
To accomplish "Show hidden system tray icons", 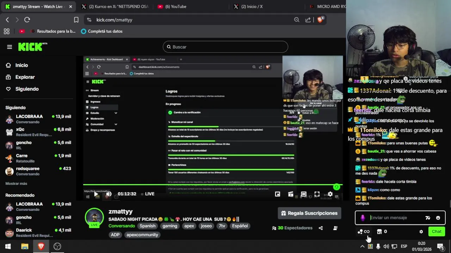I will (x=362, y=246).
